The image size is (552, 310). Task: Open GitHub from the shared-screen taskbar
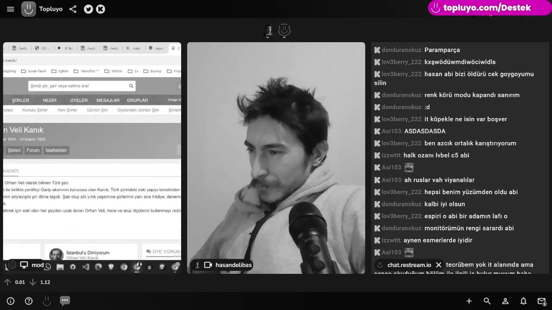pyautogui.click(x=72, y=267)
